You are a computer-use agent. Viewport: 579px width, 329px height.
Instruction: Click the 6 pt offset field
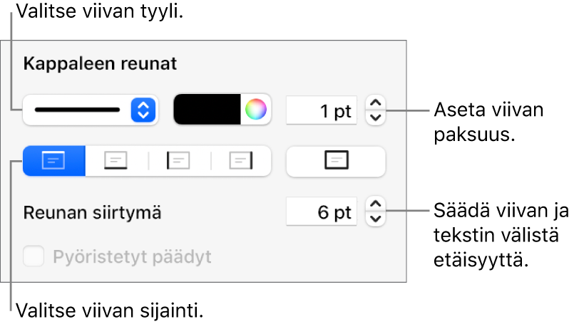(322, 212)
